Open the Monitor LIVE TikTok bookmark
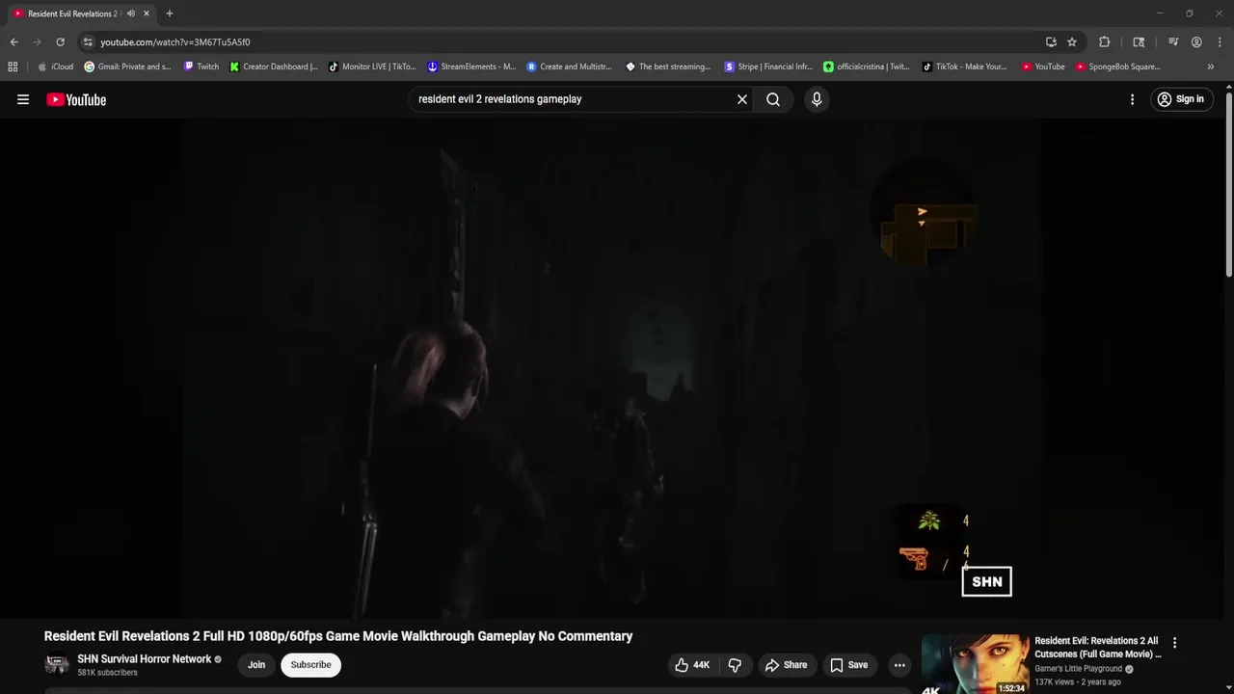 click(372, 67)
